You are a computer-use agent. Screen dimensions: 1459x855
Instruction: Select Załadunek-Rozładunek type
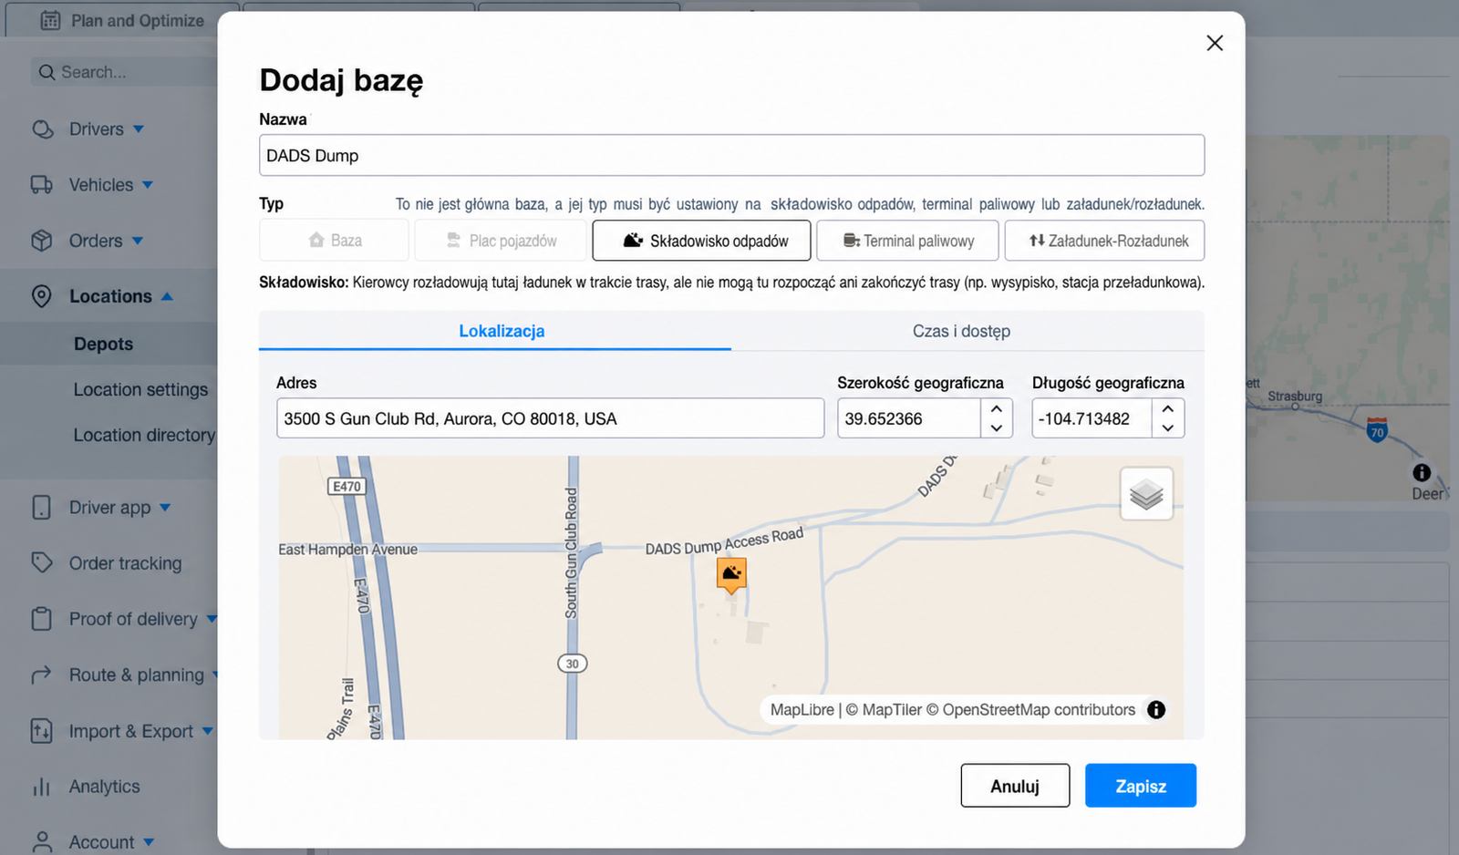pyautogui.click(x=1104, y=241)
